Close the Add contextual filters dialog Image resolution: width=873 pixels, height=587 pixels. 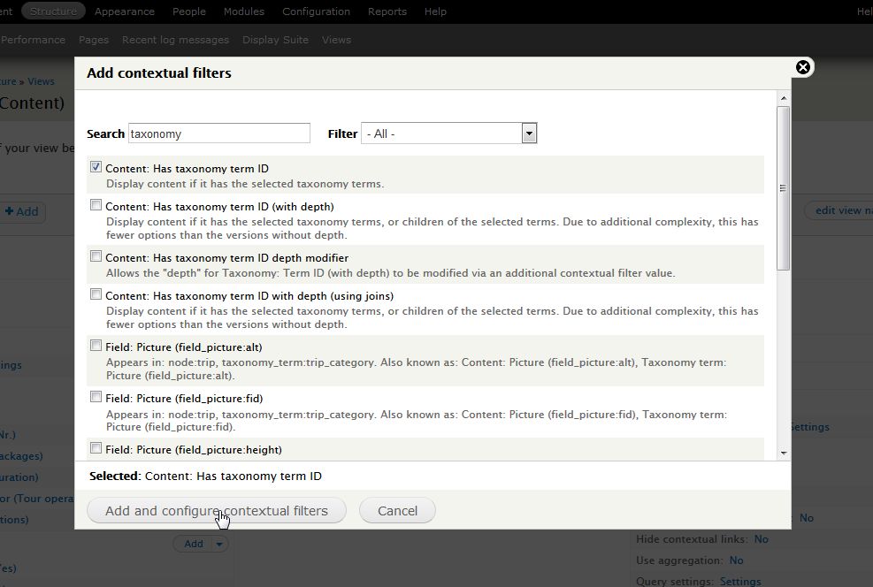(x=802, y=67)
